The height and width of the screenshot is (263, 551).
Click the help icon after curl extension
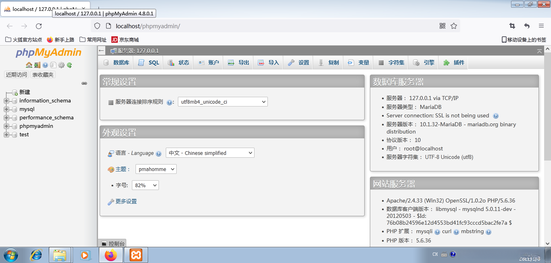(x=456, y=232)
